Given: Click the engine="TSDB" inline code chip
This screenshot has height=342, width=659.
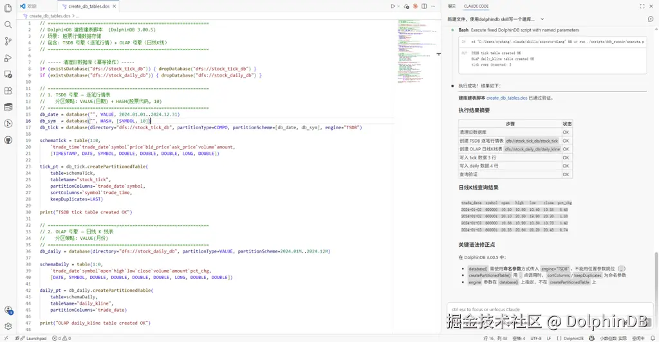Looking at the screenshot, I should 555,269.
